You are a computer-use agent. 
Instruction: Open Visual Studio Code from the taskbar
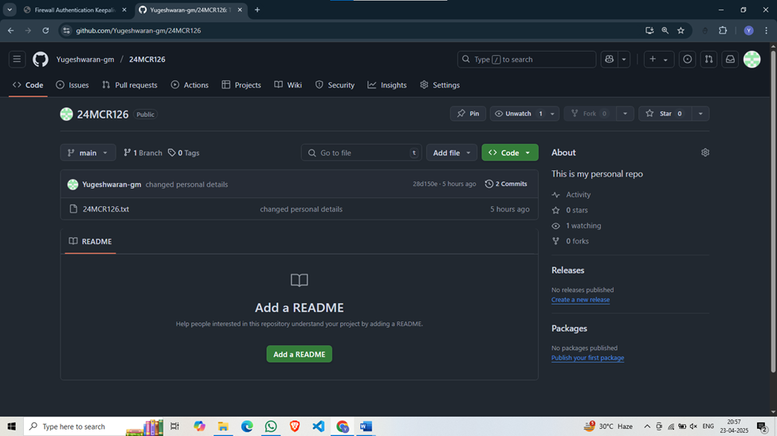pyautogui.click(x=319, y=426)
